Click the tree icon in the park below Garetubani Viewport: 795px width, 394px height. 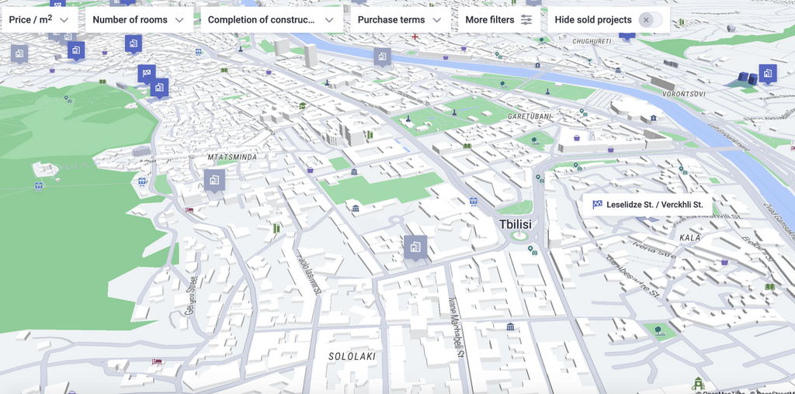tap(535, 140)
